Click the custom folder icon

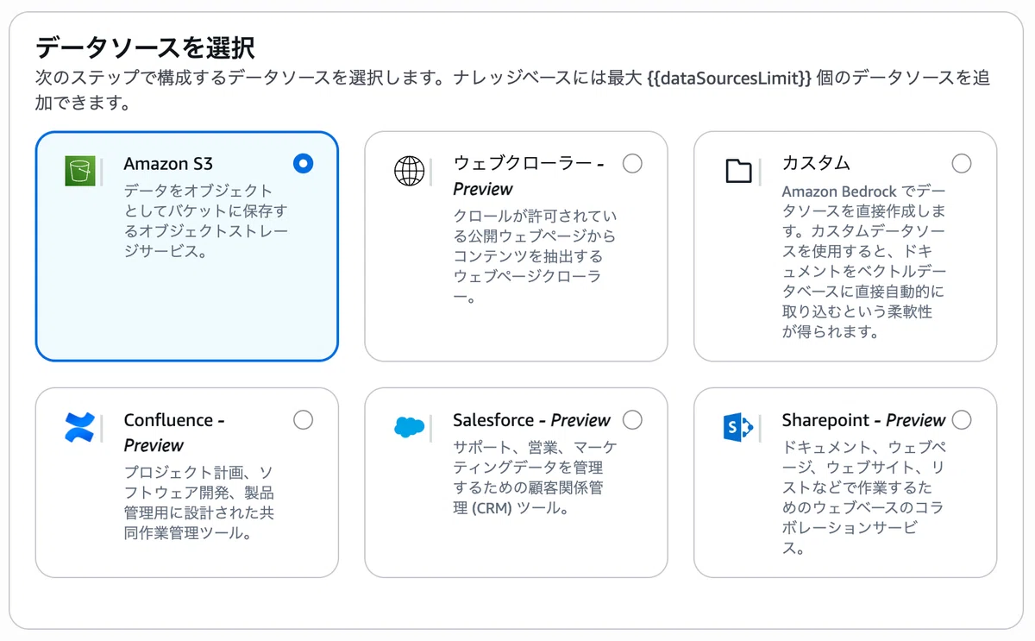[x=738, y=171]
